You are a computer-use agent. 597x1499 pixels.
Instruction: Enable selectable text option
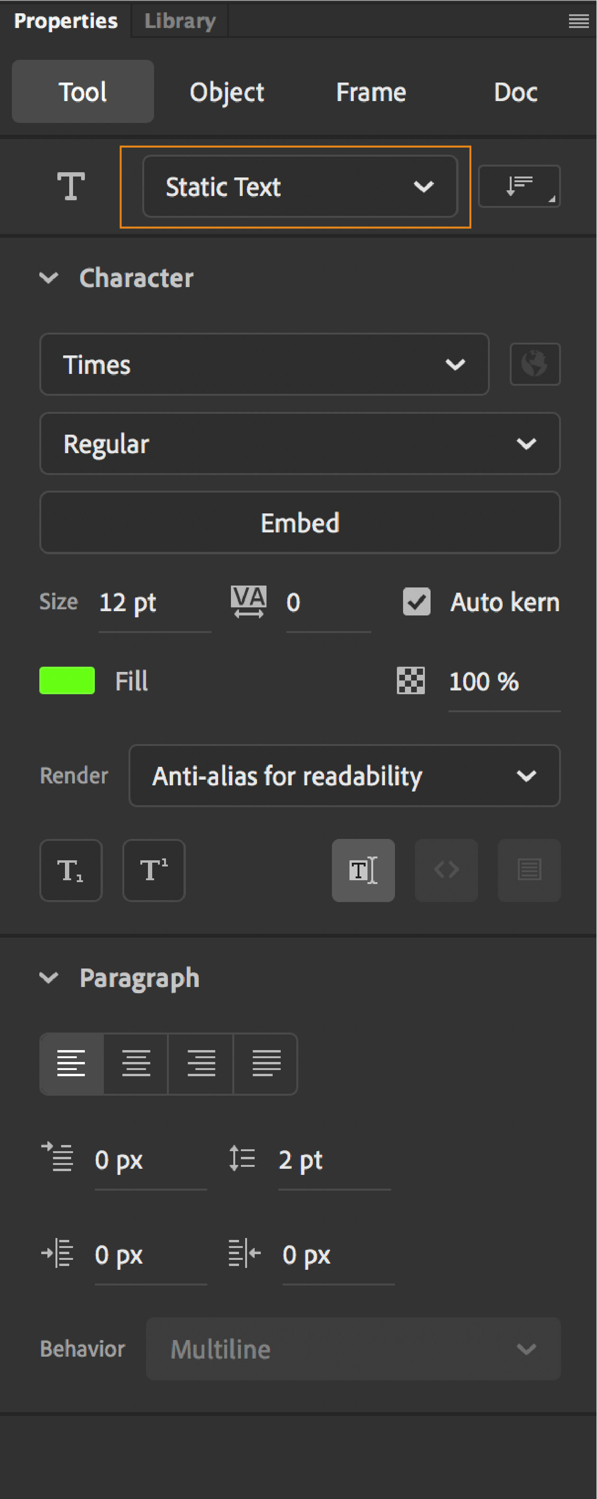(363, 870)
